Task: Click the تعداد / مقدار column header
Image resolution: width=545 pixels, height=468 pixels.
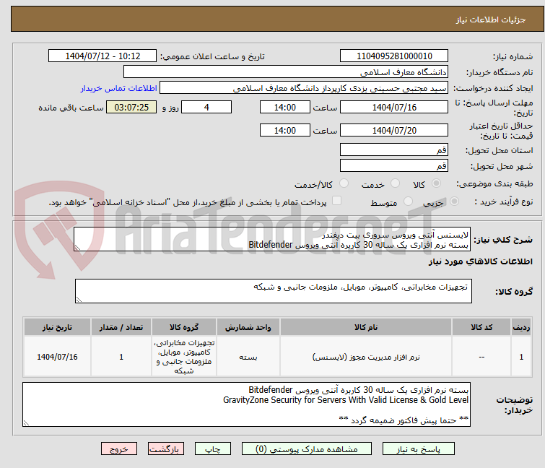Action: pyautogui.click(x=121, y=327)
